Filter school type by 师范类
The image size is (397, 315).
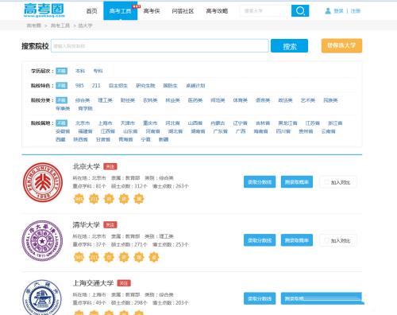218,100
